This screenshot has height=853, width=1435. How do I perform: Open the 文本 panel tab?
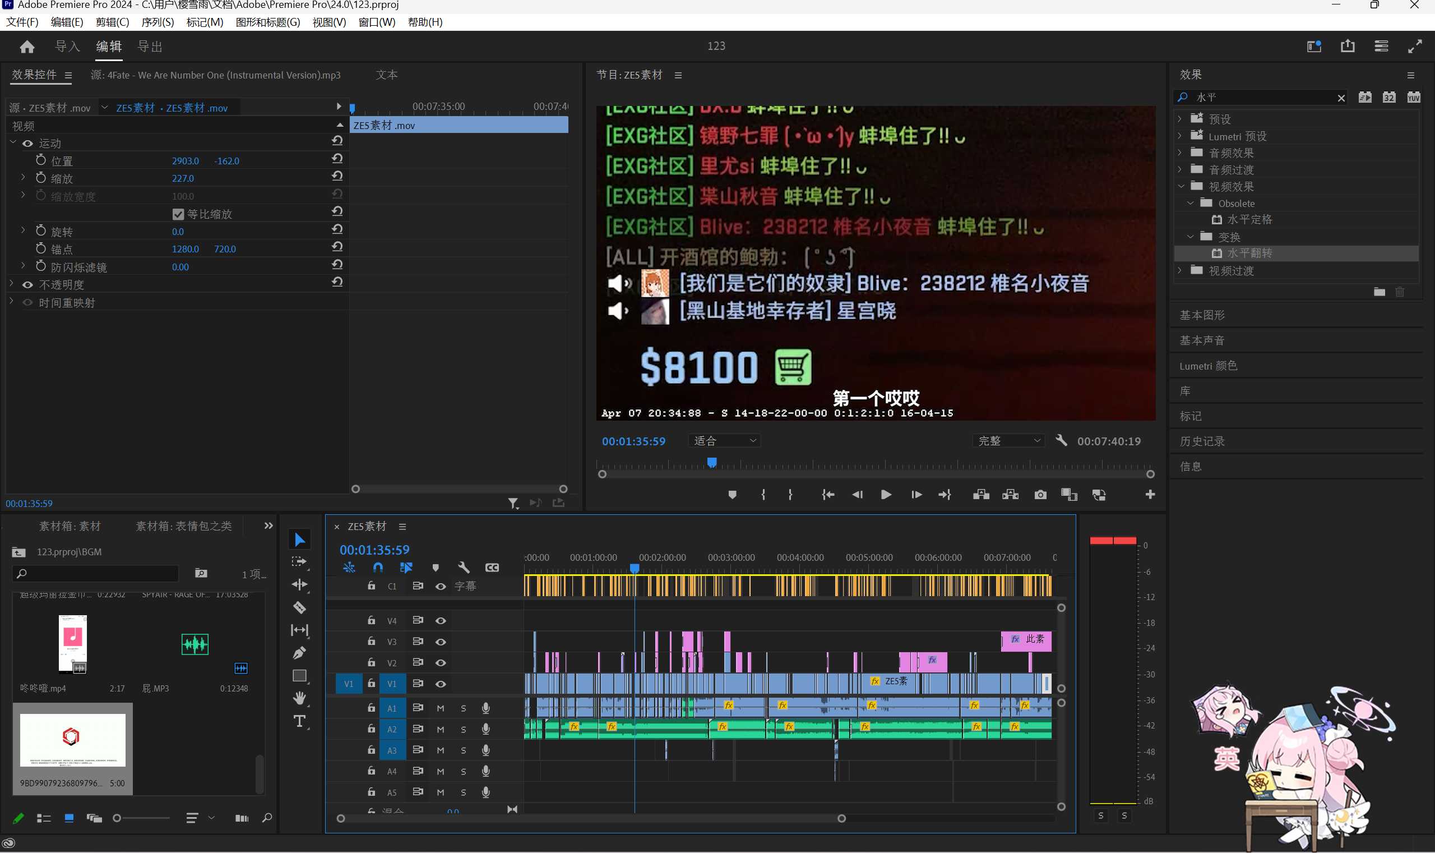click(387, 75)
